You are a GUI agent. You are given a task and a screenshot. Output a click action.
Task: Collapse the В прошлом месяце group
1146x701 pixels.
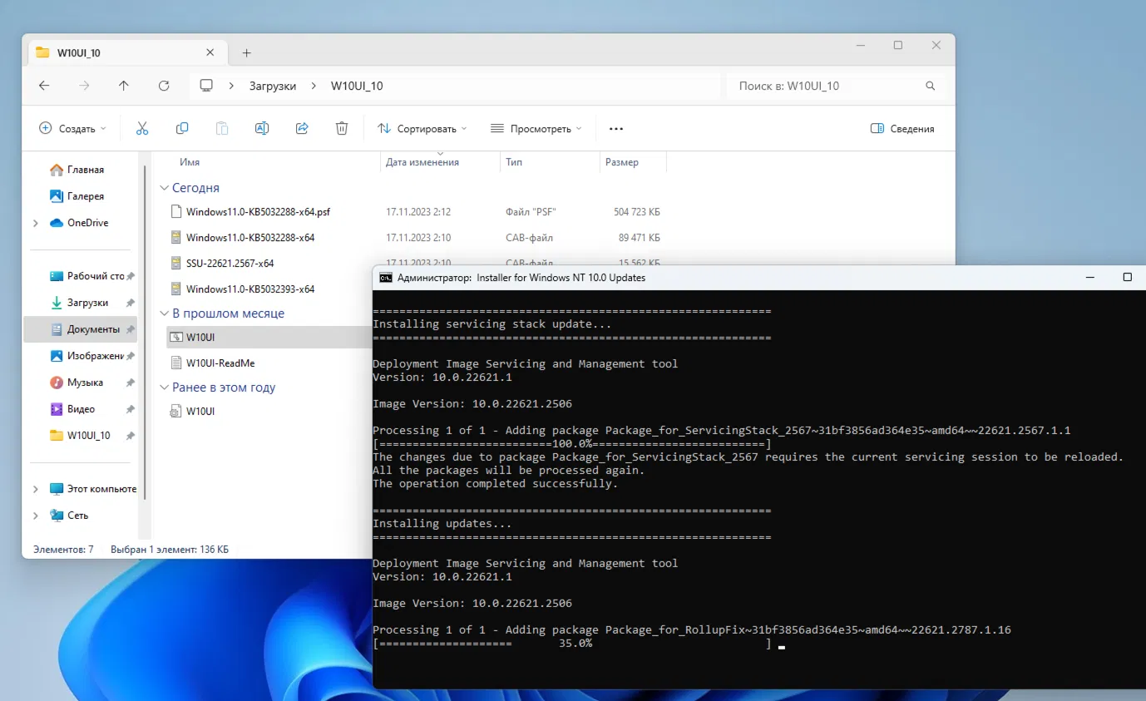click(164, 313)
